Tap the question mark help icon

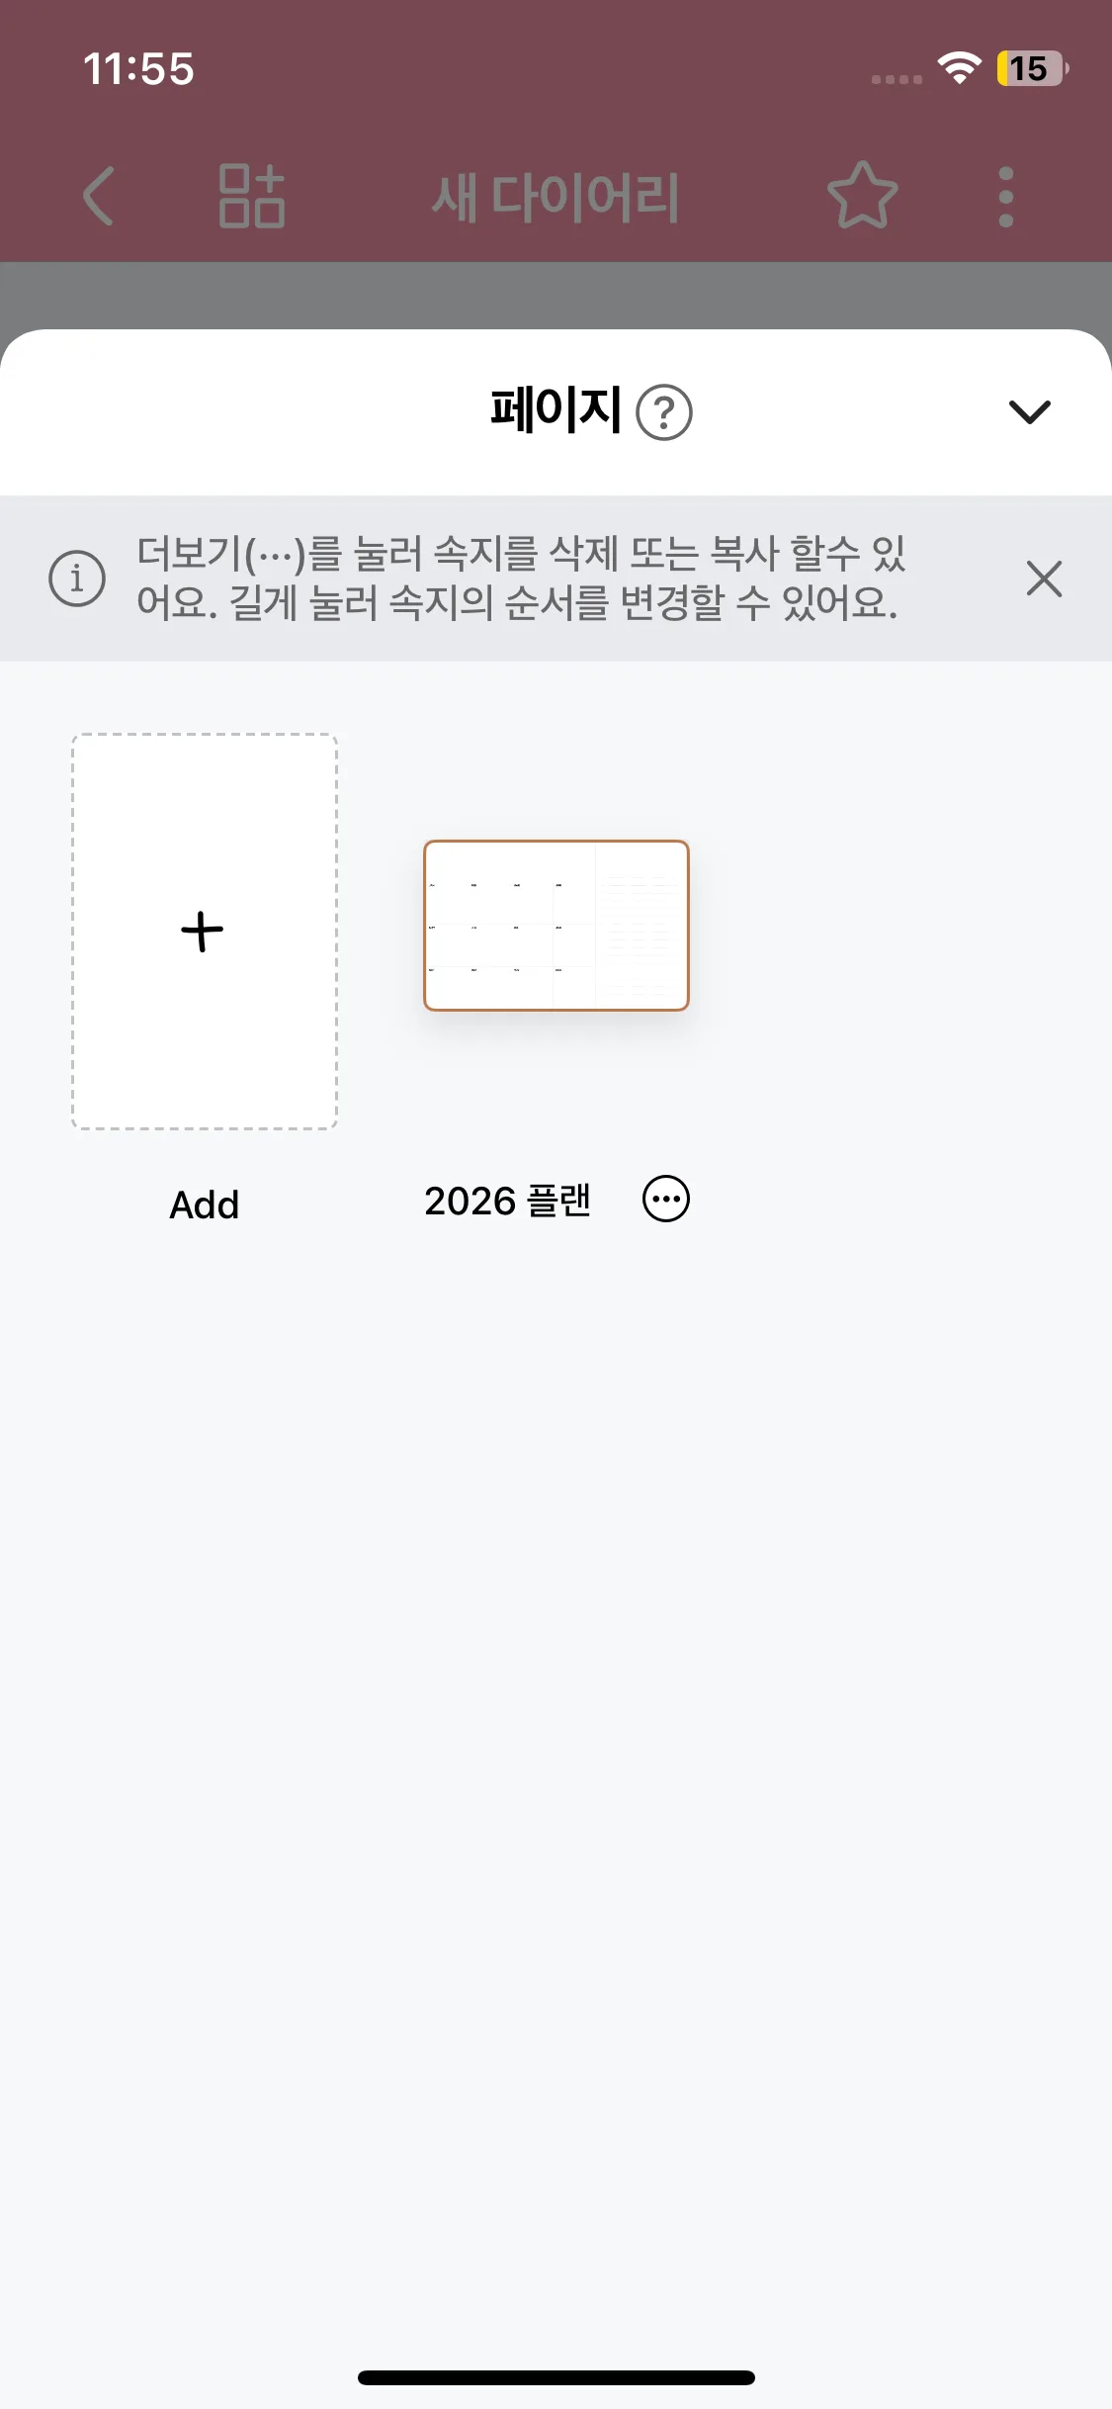[x=664, y=411]
